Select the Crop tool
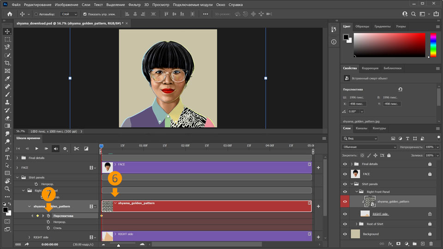The height and width of the screenshot is (249, 443). point(7,63)
